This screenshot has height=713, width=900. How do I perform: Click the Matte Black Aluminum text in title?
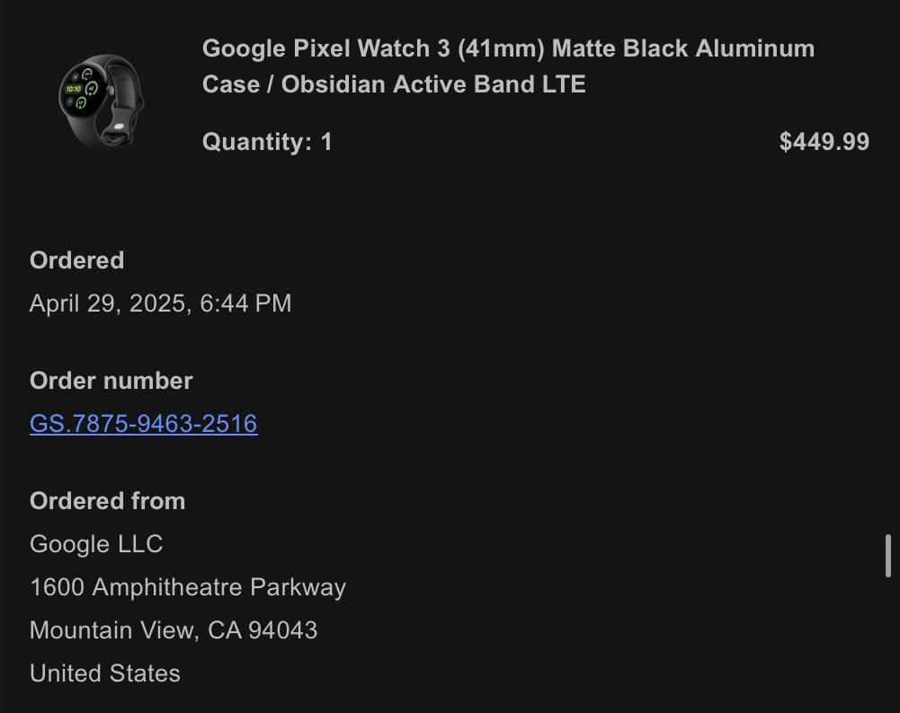pyautogui.click(x=682, y=48)
